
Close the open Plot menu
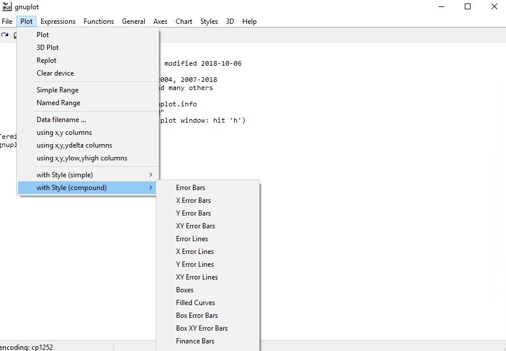tap(26, 22)
